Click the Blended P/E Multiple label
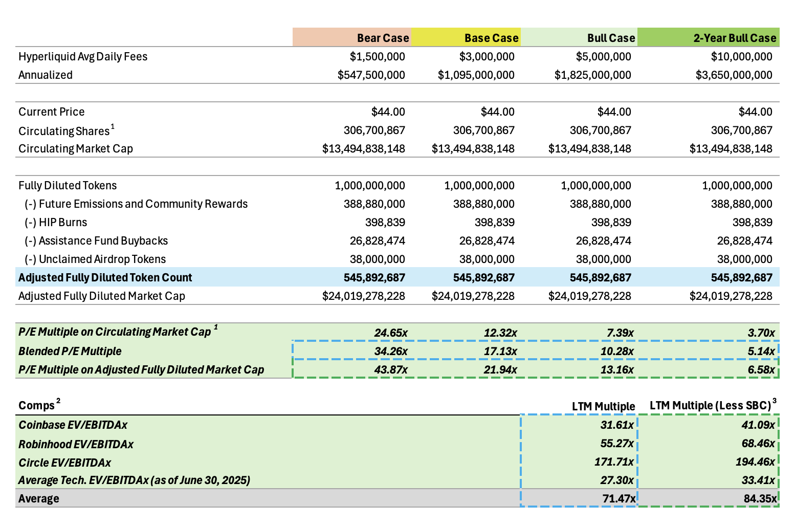The height and width of the screenshot is (526, 795). (69, 351)
